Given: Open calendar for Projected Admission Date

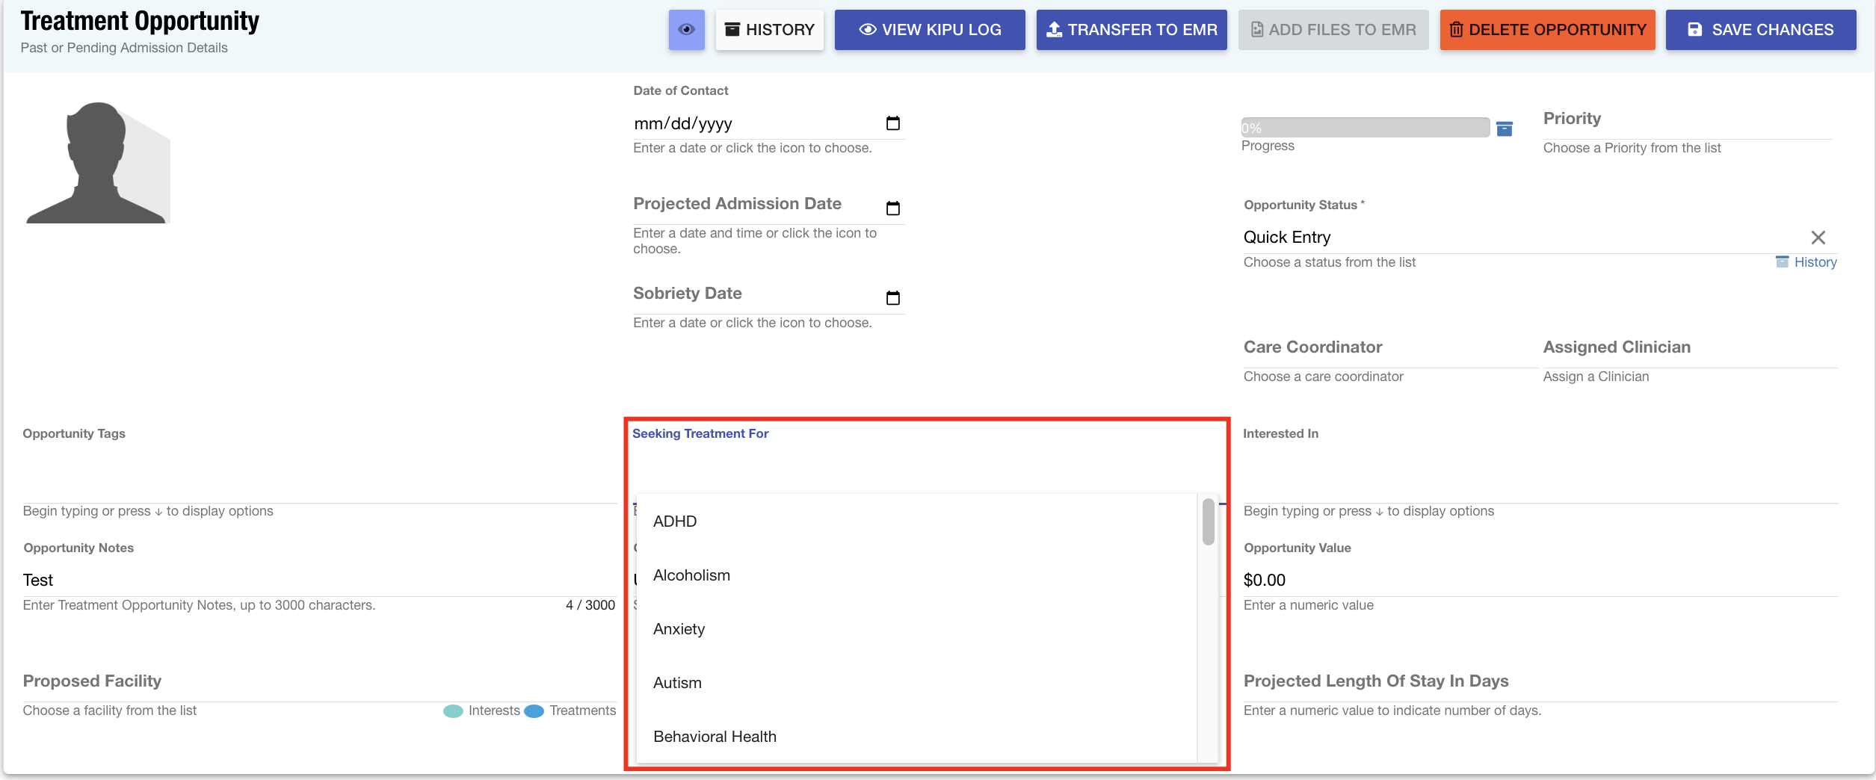Looking at the screenshot, I should click(x=892, y=208).
